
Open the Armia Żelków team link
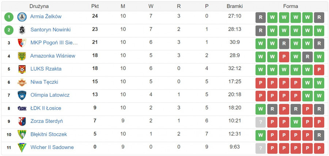[46, 16]
